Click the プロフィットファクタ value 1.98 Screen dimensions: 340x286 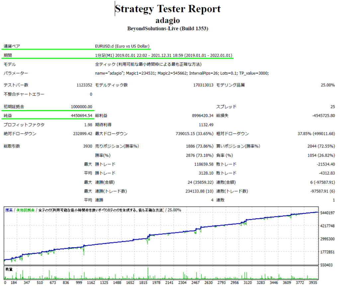click(x=88, y=125)
